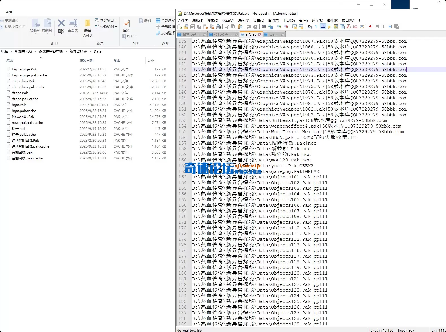Click 新建文件夹 button in Explorer ribbon
The image size is (446, 332).
click(88, 28)
